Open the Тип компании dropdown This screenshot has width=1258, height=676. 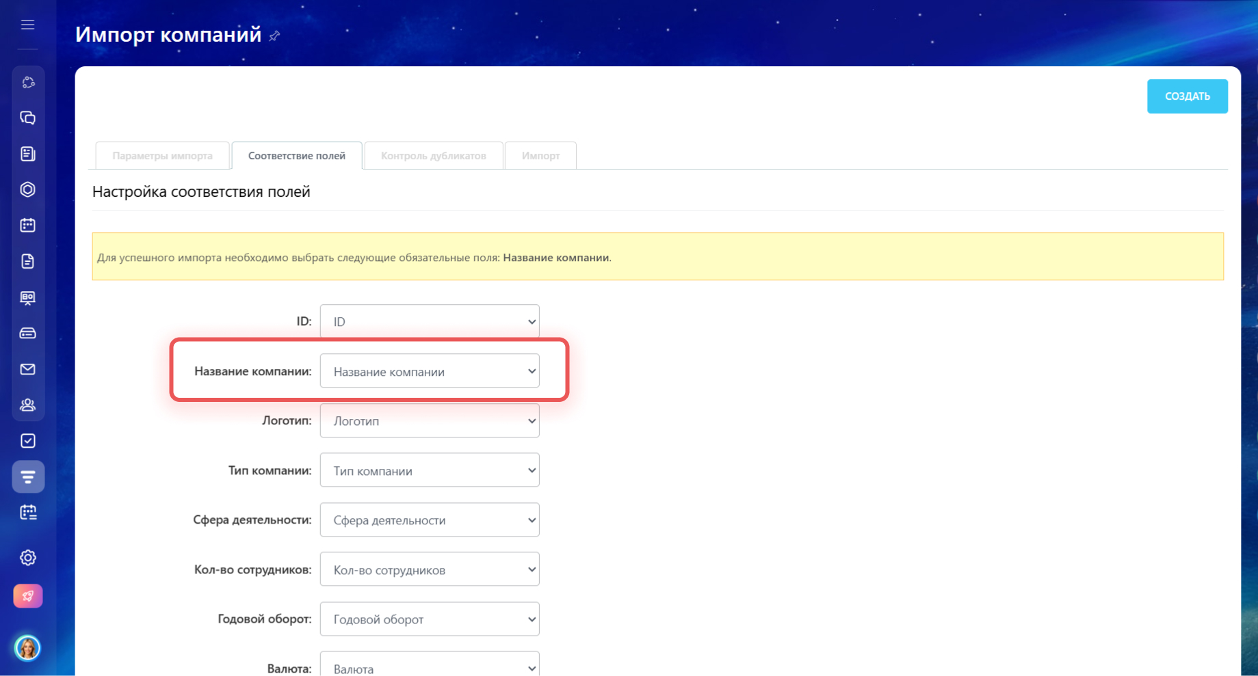(x=430, y=470)
